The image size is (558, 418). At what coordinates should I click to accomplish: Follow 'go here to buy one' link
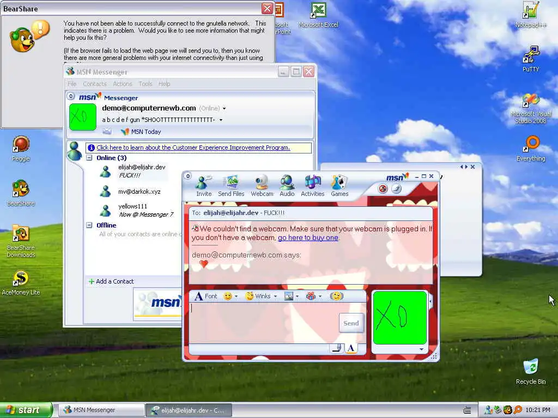[308, 237]
